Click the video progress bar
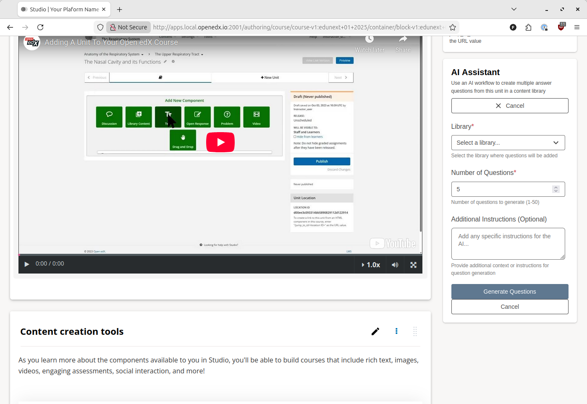This screenshot has height=404, width=587. coord(220,255)
